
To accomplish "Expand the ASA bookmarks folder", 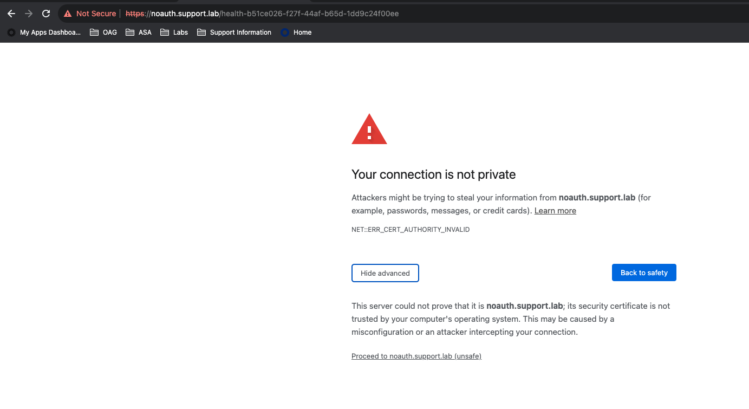I will pyautogui.click(x=139, y=33).
